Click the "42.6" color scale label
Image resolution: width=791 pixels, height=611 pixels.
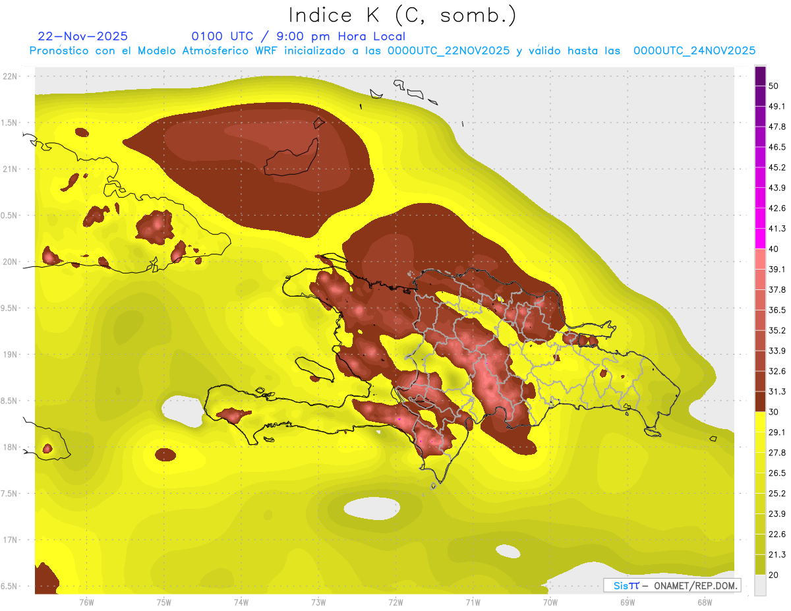(x=777, y=208)
